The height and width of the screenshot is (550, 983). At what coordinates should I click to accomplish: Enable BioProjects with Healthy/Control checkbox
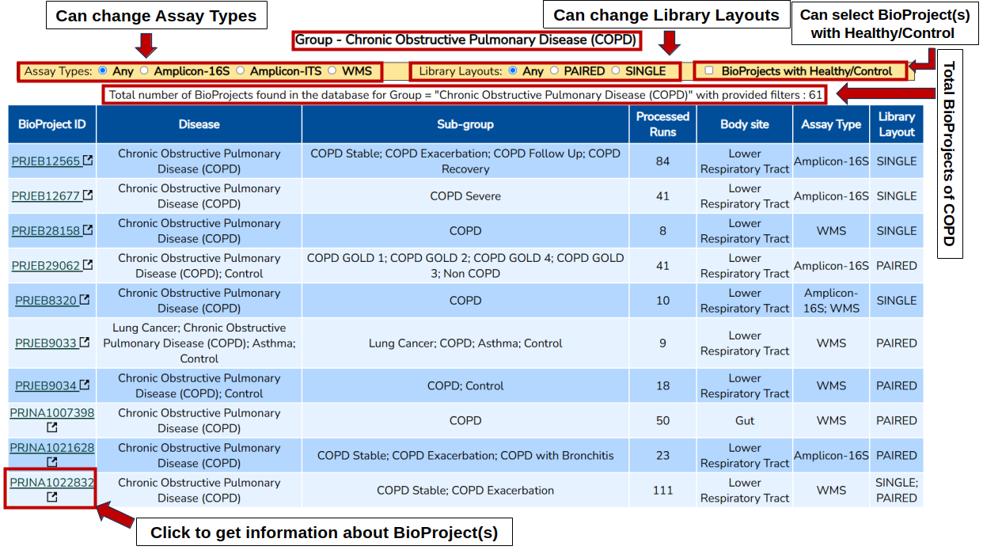[x=709, y=70]
